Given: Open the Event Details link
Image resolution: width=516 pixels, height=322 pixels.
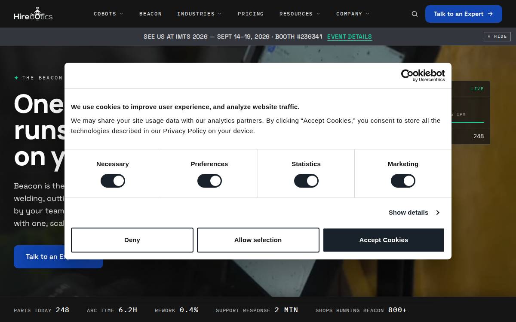Looking at the screenshot, I should pos(349,36).
